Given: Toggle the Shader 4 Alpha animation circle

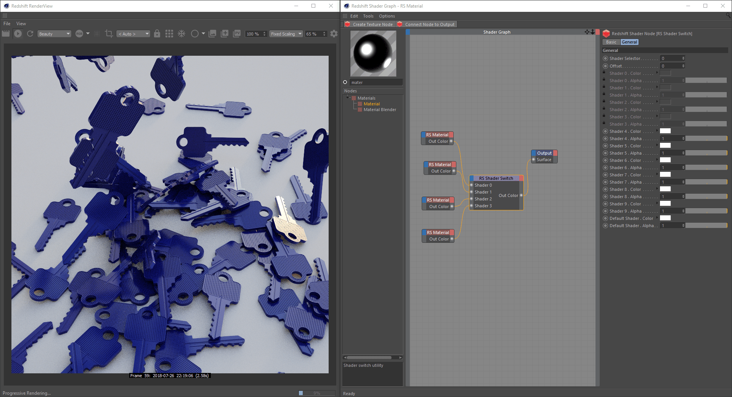Looking at the screenshot, I should click(x=605, y=139).
